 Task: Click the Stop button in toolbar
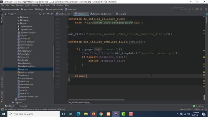(x=201, y=9)
